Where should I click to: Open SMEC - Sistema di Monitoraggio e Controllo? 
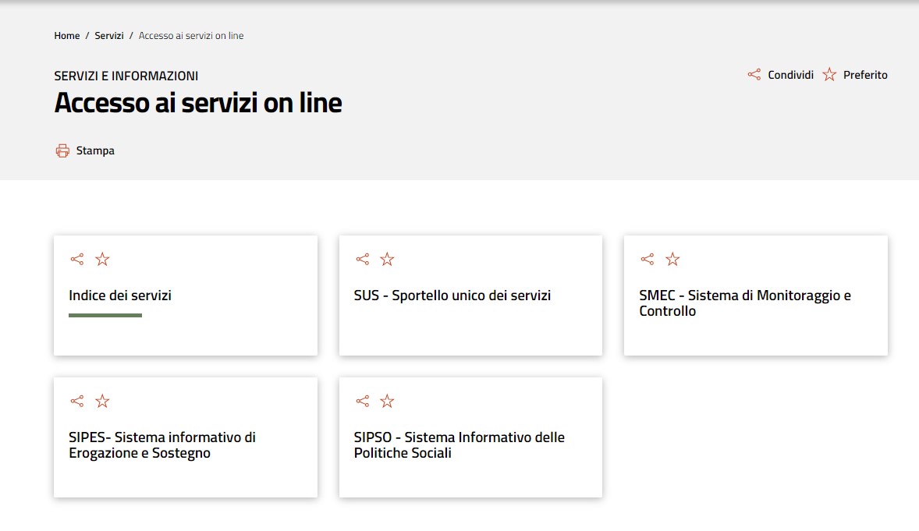point(744,303)
